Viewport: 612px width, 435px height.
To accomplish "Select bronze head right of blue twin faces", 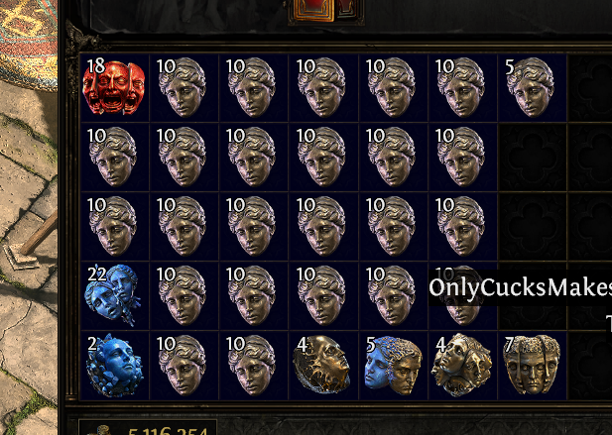I will (184, 296).
